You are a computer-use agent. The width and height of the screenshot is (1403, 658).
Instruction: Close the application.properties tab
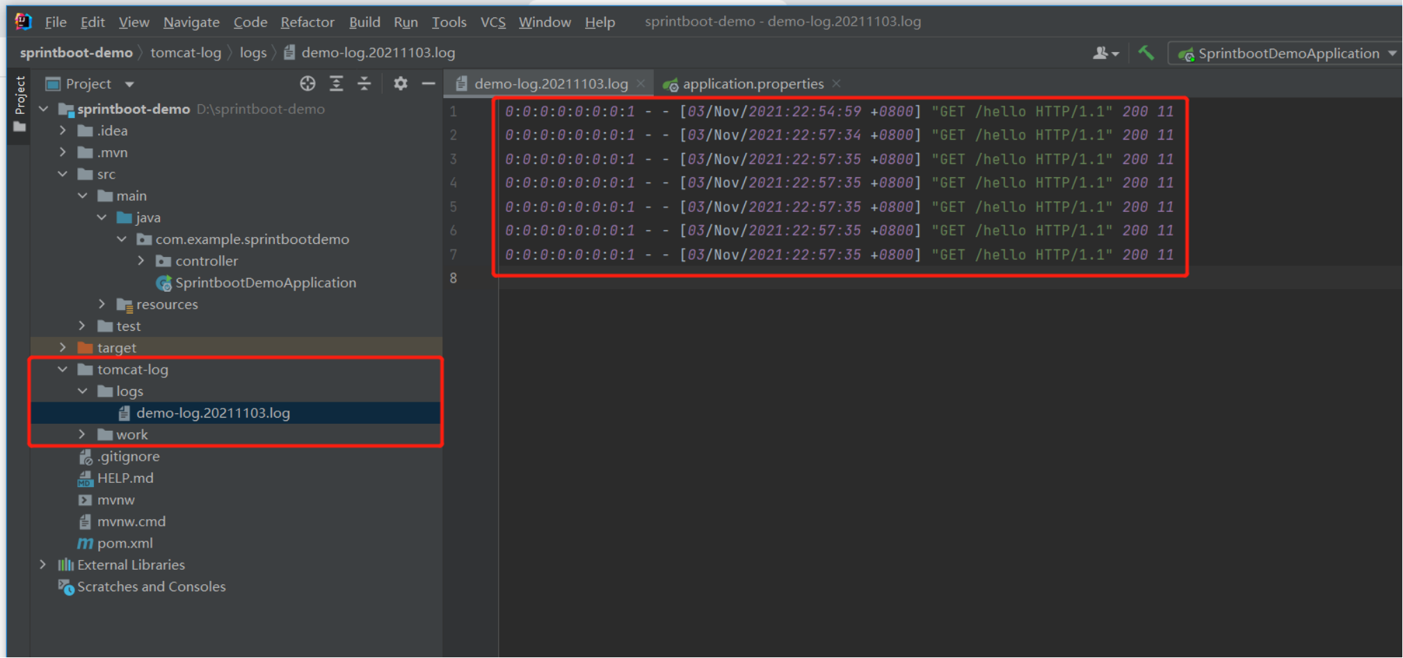(x=836, y=83)
